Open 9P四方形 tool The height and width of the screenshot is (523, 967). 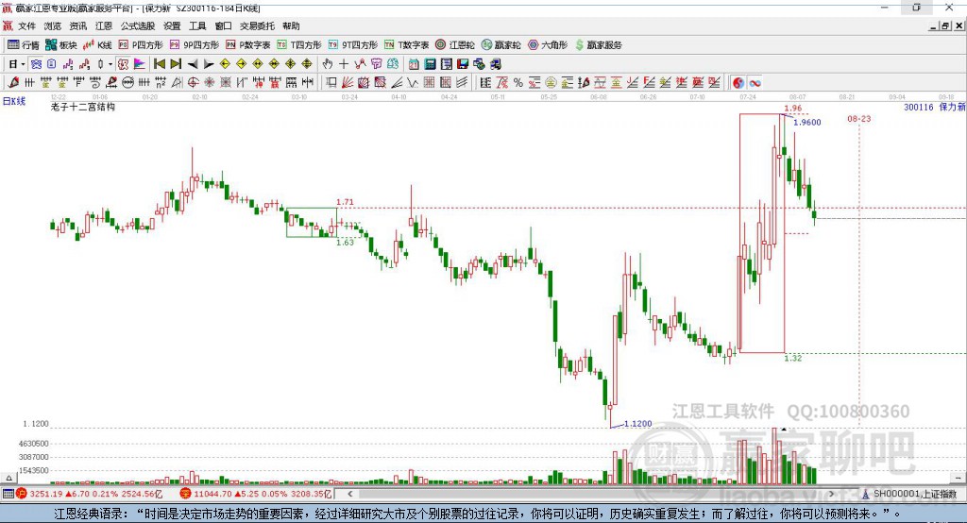pos(195,45)
